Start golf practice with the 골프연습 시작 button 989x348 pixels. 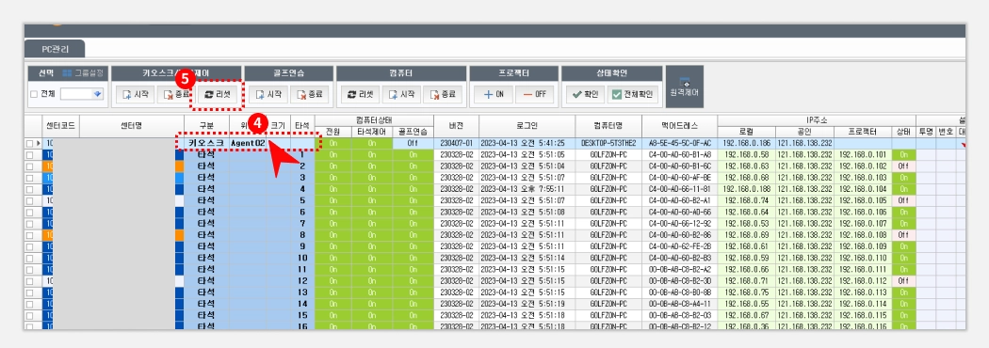click(x=268, y=95)
